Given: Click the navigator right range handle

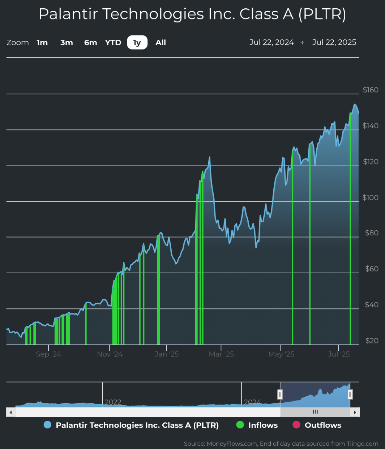Looking at the screenshot, I should pyautogui.click(x=350, y=394).
